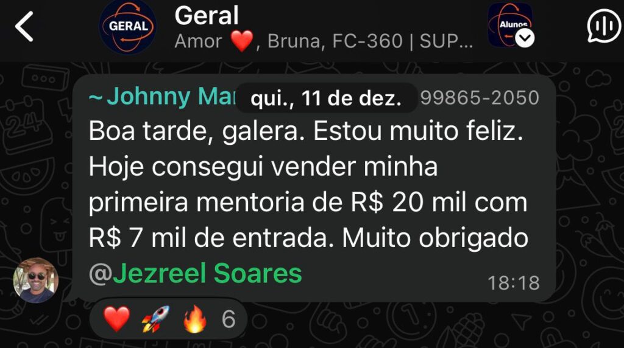624x348 pixels.
Task: Select the message starting Boa tarde, galera
Action: pyautogui.click(x=314, y=188)
